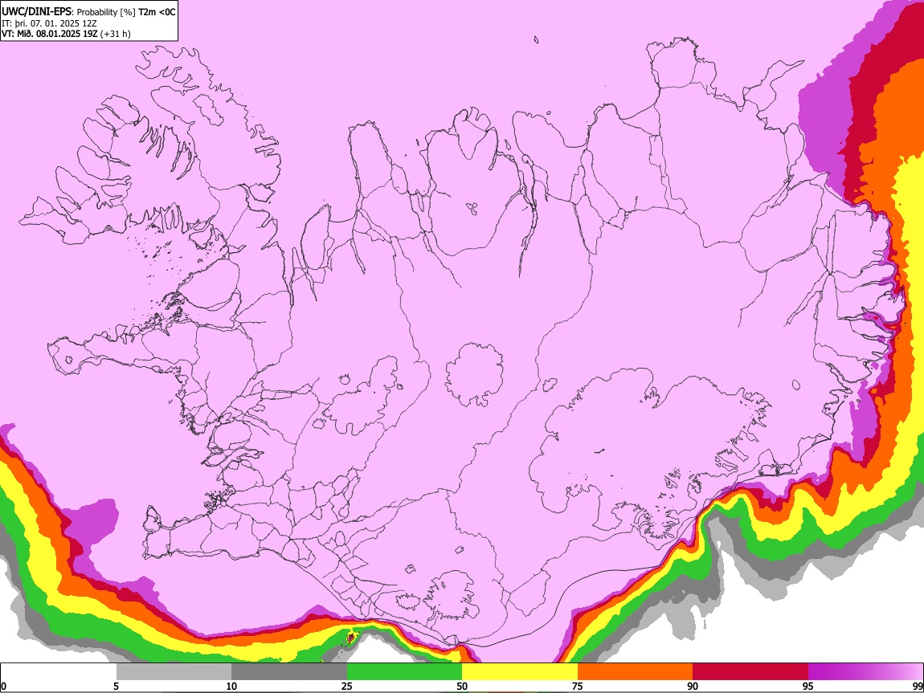
Task: Click the legend label '25'
Action: click(347, 687)
